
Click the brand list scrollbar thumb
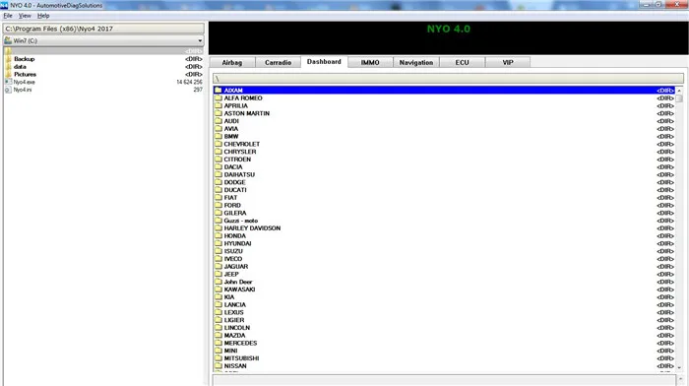(x=679, y=98)
